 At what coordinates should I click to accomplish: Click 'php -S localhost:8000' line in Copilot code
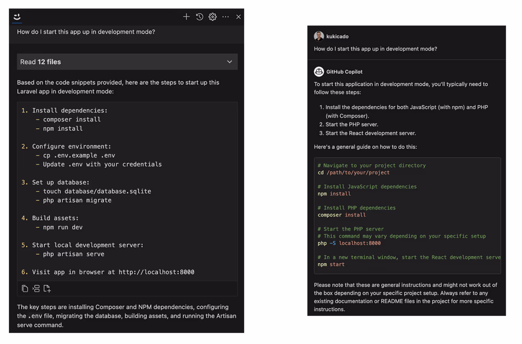pyautogui.click(x=349, y=243)
